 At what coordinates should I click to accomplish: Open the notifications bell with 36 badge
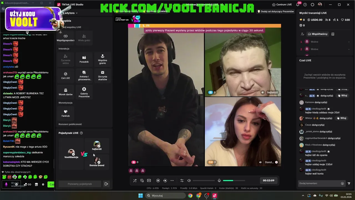298,4
